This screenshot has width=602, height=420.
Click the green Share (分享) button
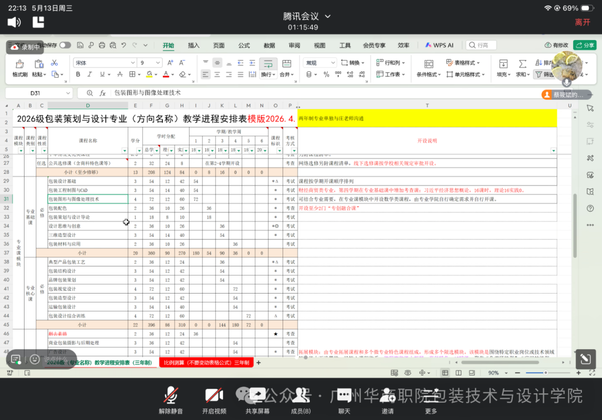(585, 45)
